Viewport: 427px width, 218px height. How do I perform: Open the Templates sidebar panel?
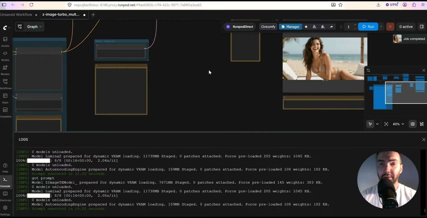[x=5, y=112]
